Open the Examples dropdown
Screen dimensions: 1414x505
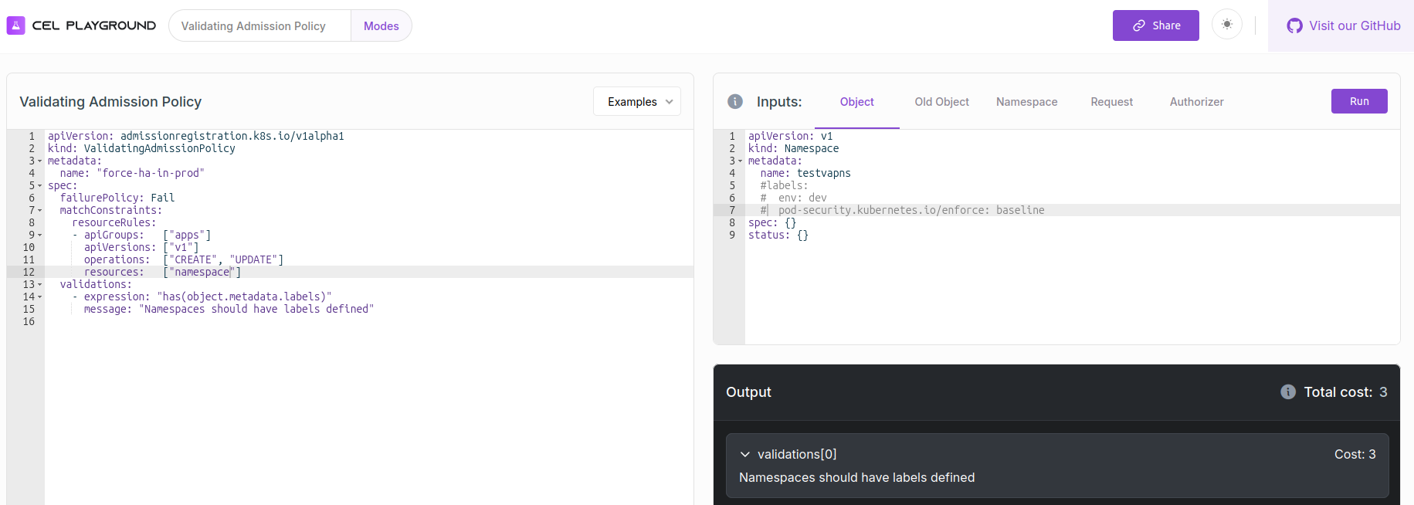(637, 102)
